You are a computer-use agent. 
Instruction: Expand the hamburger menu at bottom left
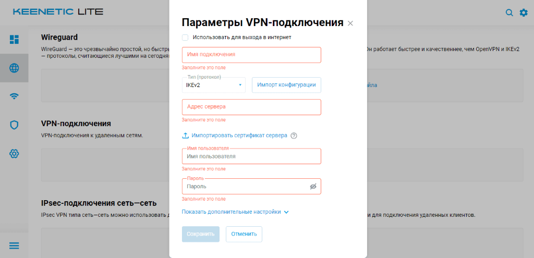[14, 245]
